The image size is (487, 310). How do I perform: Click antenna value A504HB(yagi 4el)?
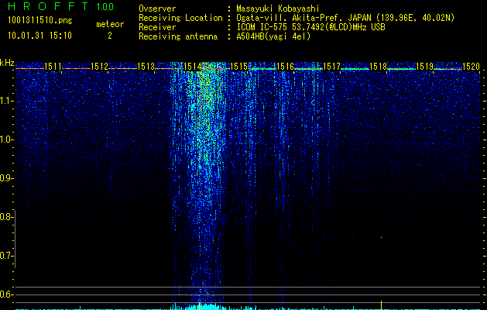tap(273, 37)
